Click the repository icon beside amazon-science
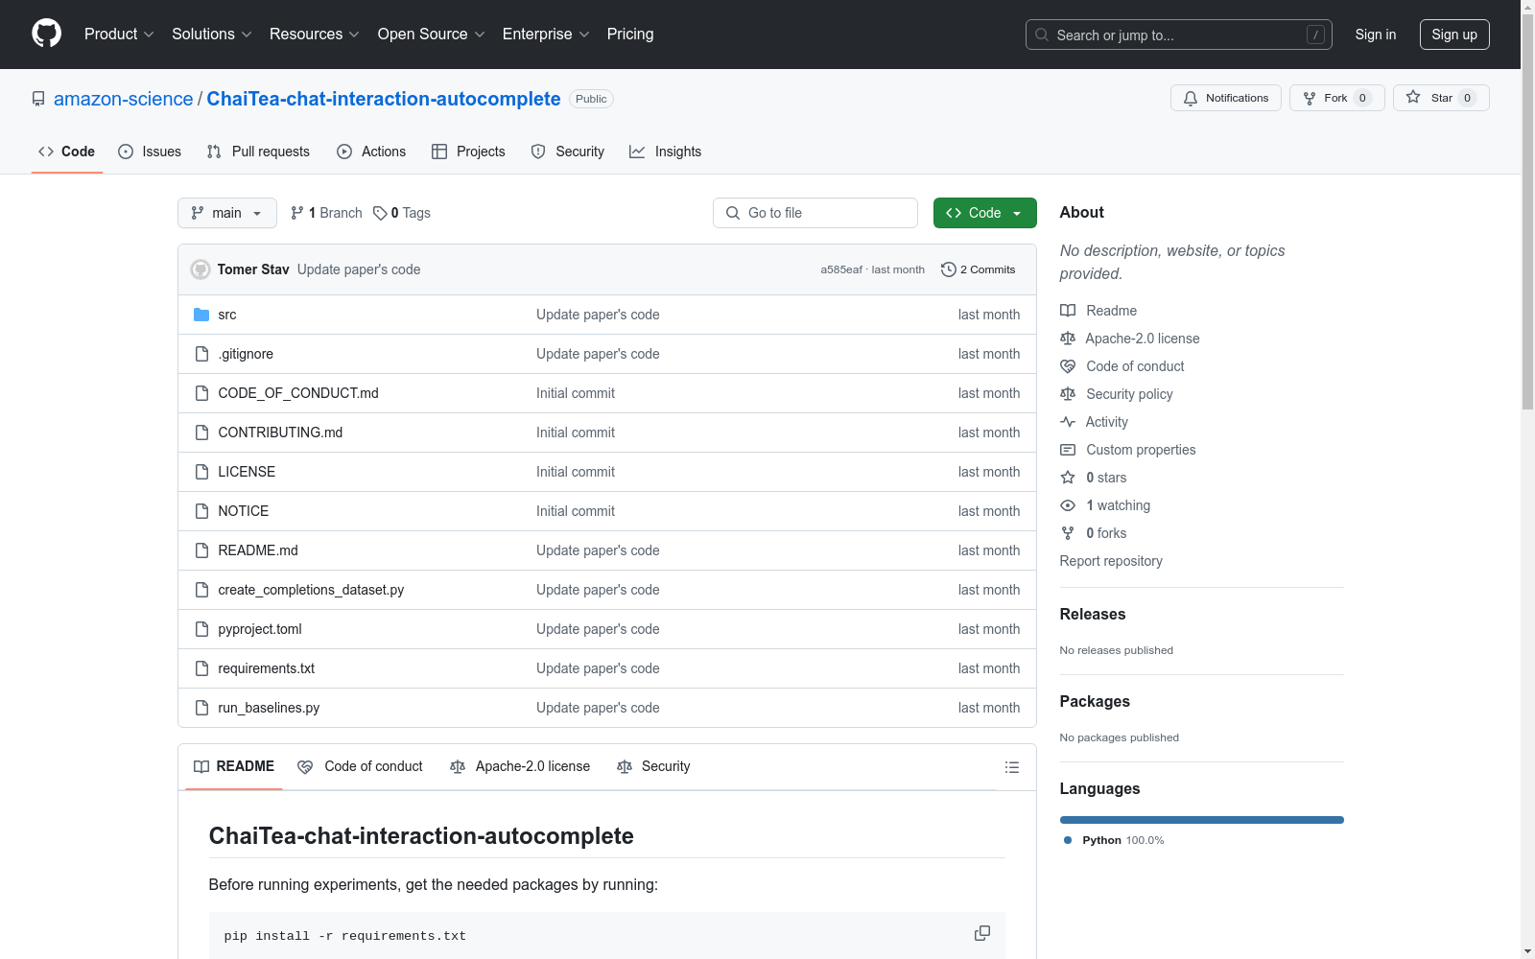Screen dimensions: 1535x959 click(38, 99)
